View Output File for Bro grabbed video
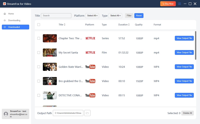This screenshot has height=124, width=200. [x=184, y=81]
